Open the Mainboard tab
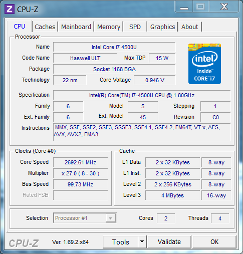 point(76,27)
